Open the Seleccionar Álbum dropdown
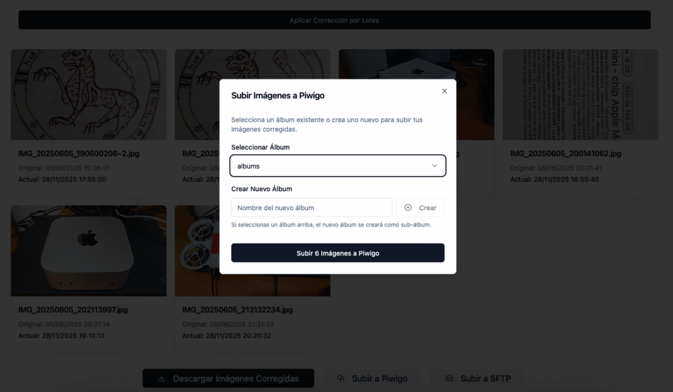673x392 pixels. pos(337,166)
